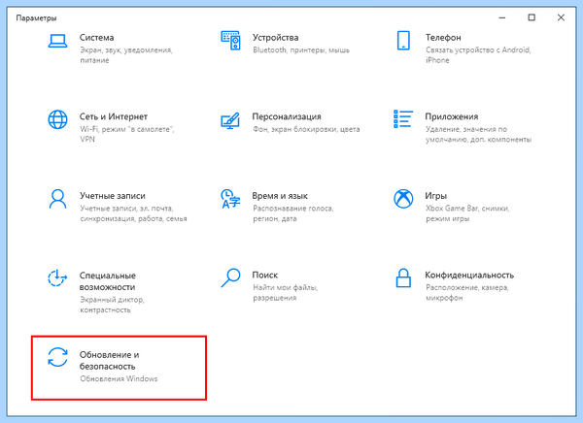Open the Игры heading

point(435,196)
